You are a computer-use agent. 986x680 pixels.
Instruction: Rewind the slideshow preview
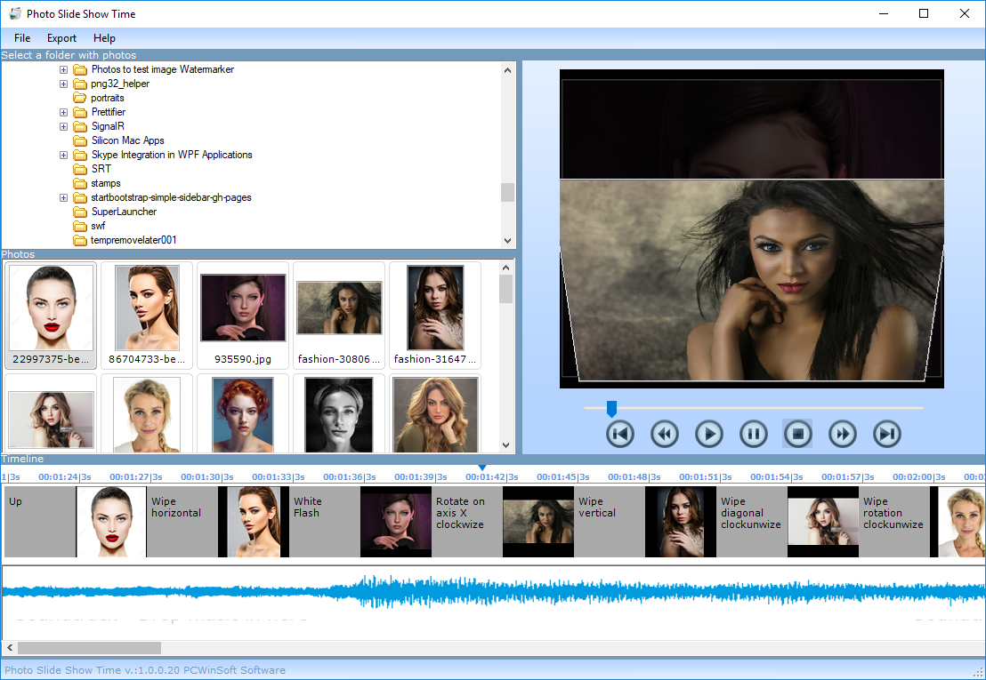pyautogui.click(x=664, y=434)
